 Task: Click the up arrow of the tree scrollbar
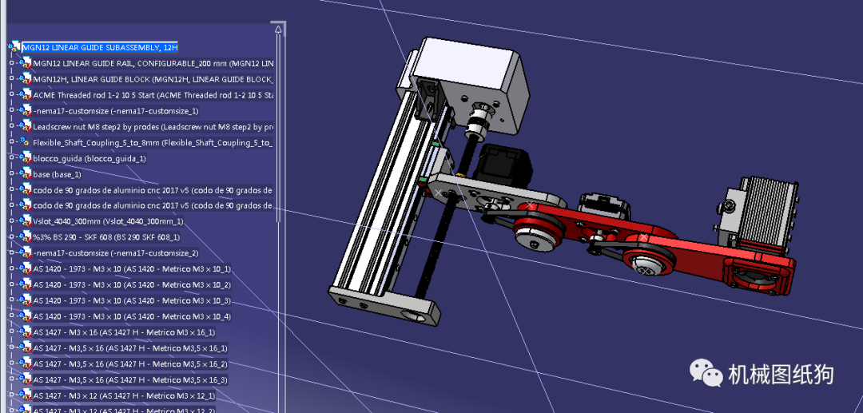click(279, 29)
